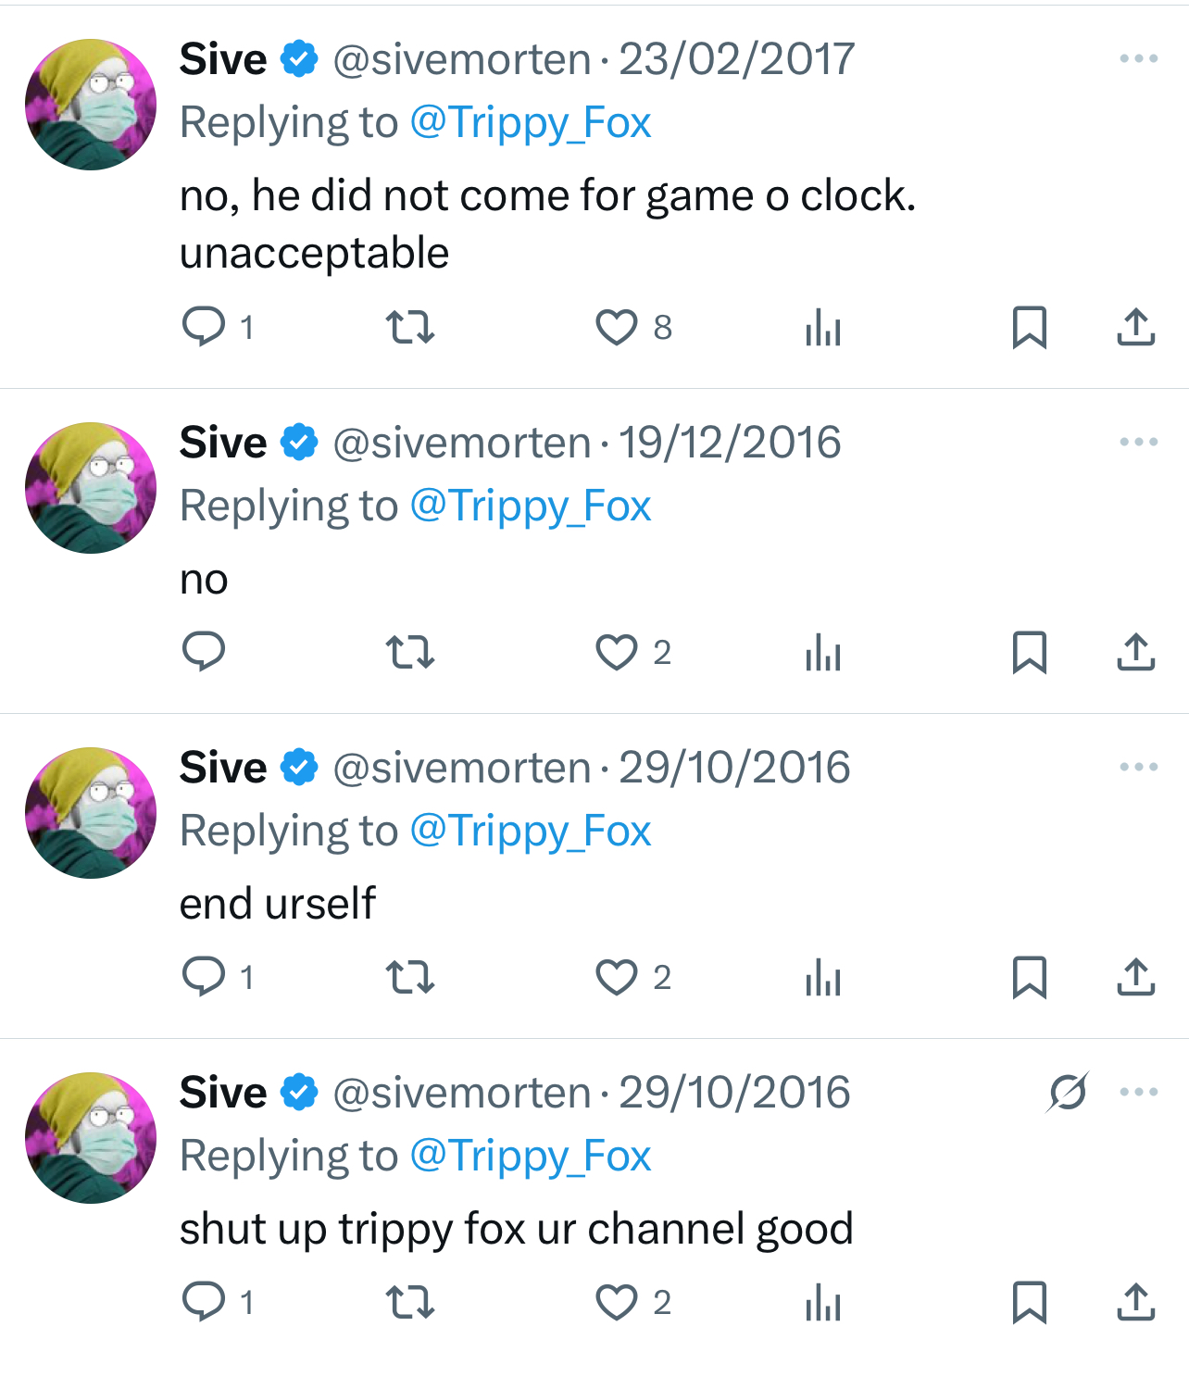The width and height of the screenshot is (1189, 1389).
Task: Like the "end urself" tweet
Action: click(616, 978)
